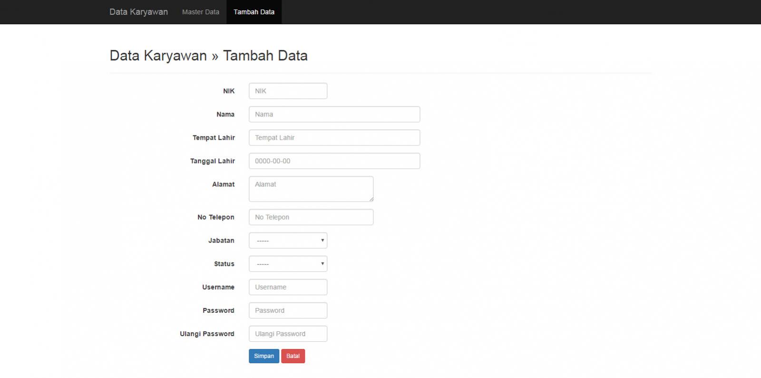
Task: Focus the Password field
Action: tap(288, 310)
